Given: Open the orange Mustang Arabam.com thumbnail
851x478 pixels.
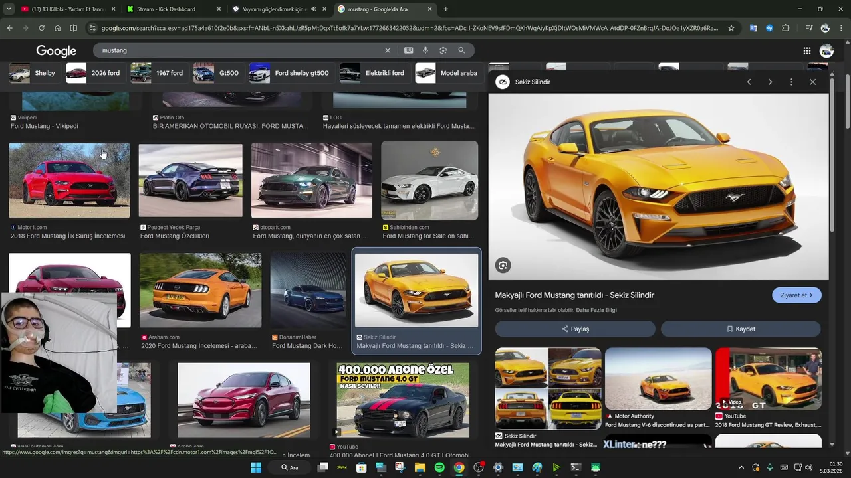Looking at the screenshot, I should coord(200,290).
